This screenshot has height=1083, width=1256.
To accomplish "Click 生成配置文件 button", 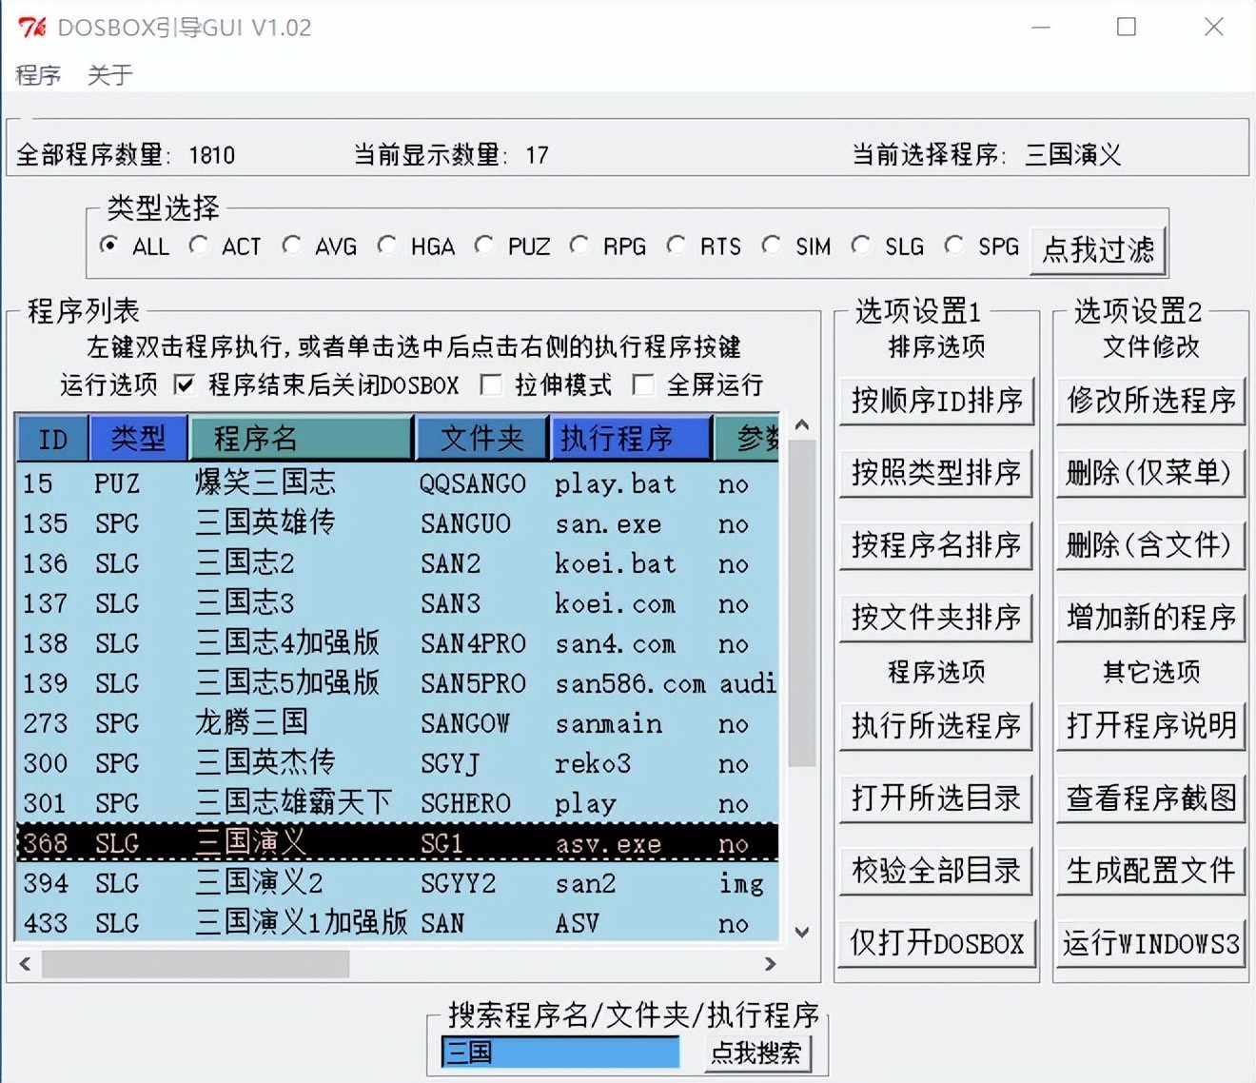I will [1151, 870].
